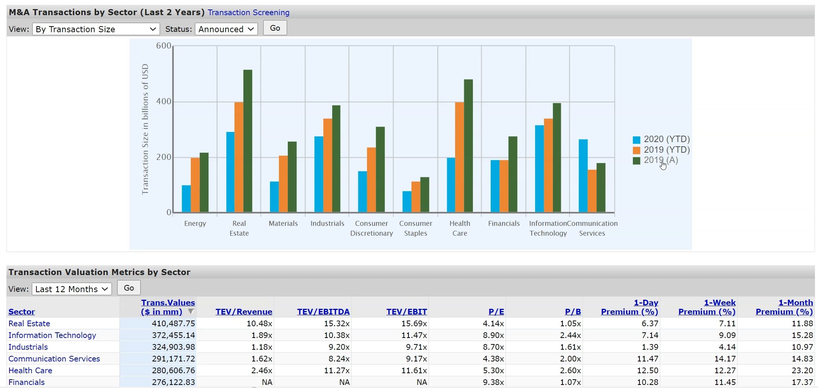This screenshot has height=388, width=818.
Task: Click the 2020 (YTD) blue legend swatch
Action: [x=636, y=139]
